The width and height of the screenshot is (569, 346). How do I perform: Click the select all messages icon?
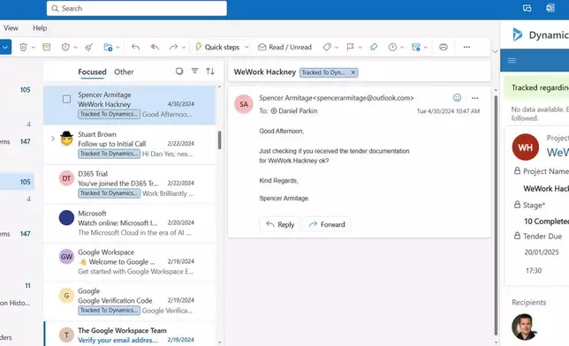[x=179, y=71]
